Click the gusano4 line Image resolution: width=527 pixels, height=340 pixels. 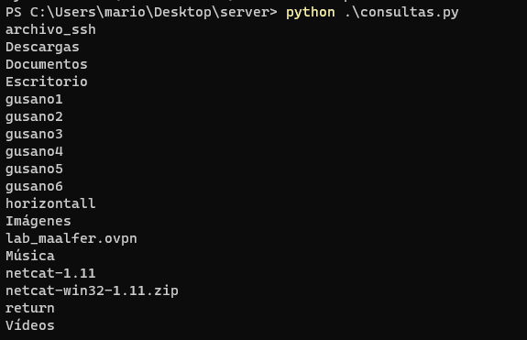(x=34, y=152)
